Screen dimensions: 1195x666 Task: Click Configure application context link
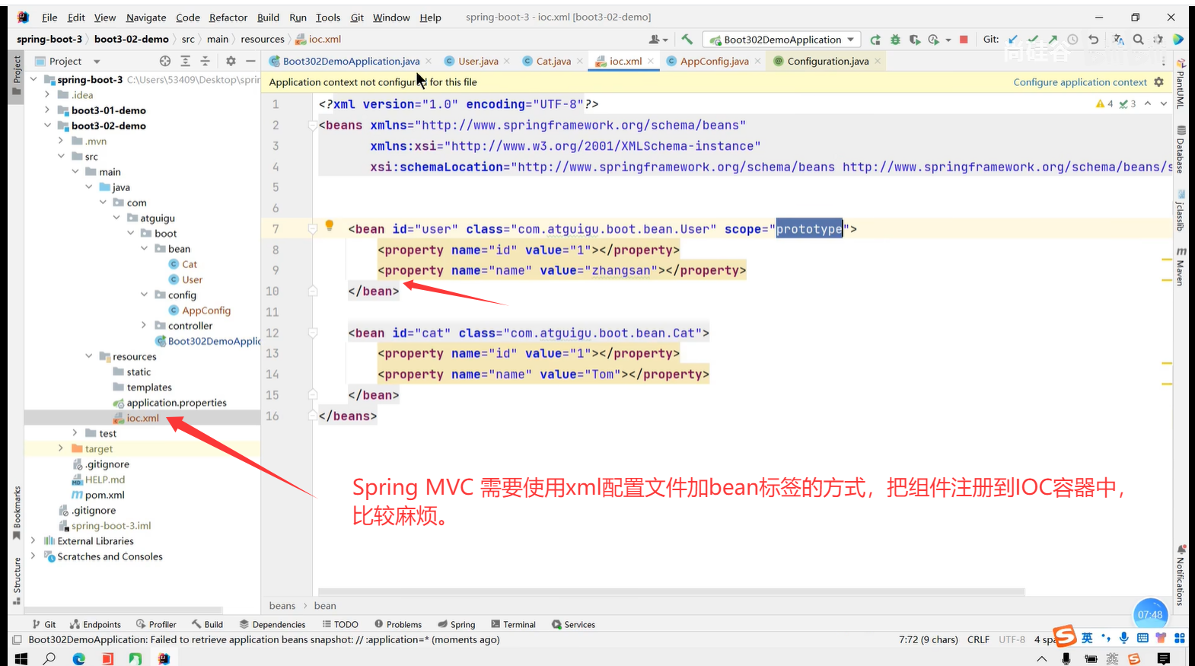point(1080,82)
